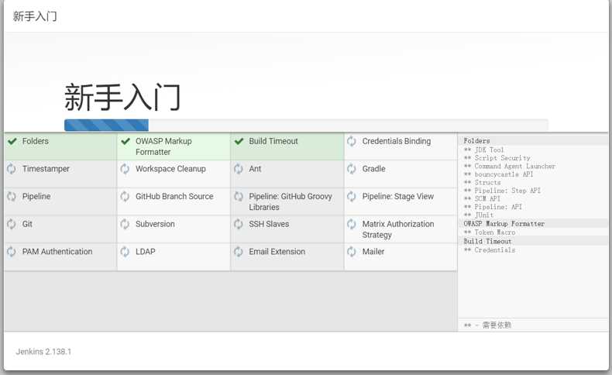This screenshot has width=612, height=375.
Task: Click the spinner icon next to Ant
Action: (x=239, y=169)
